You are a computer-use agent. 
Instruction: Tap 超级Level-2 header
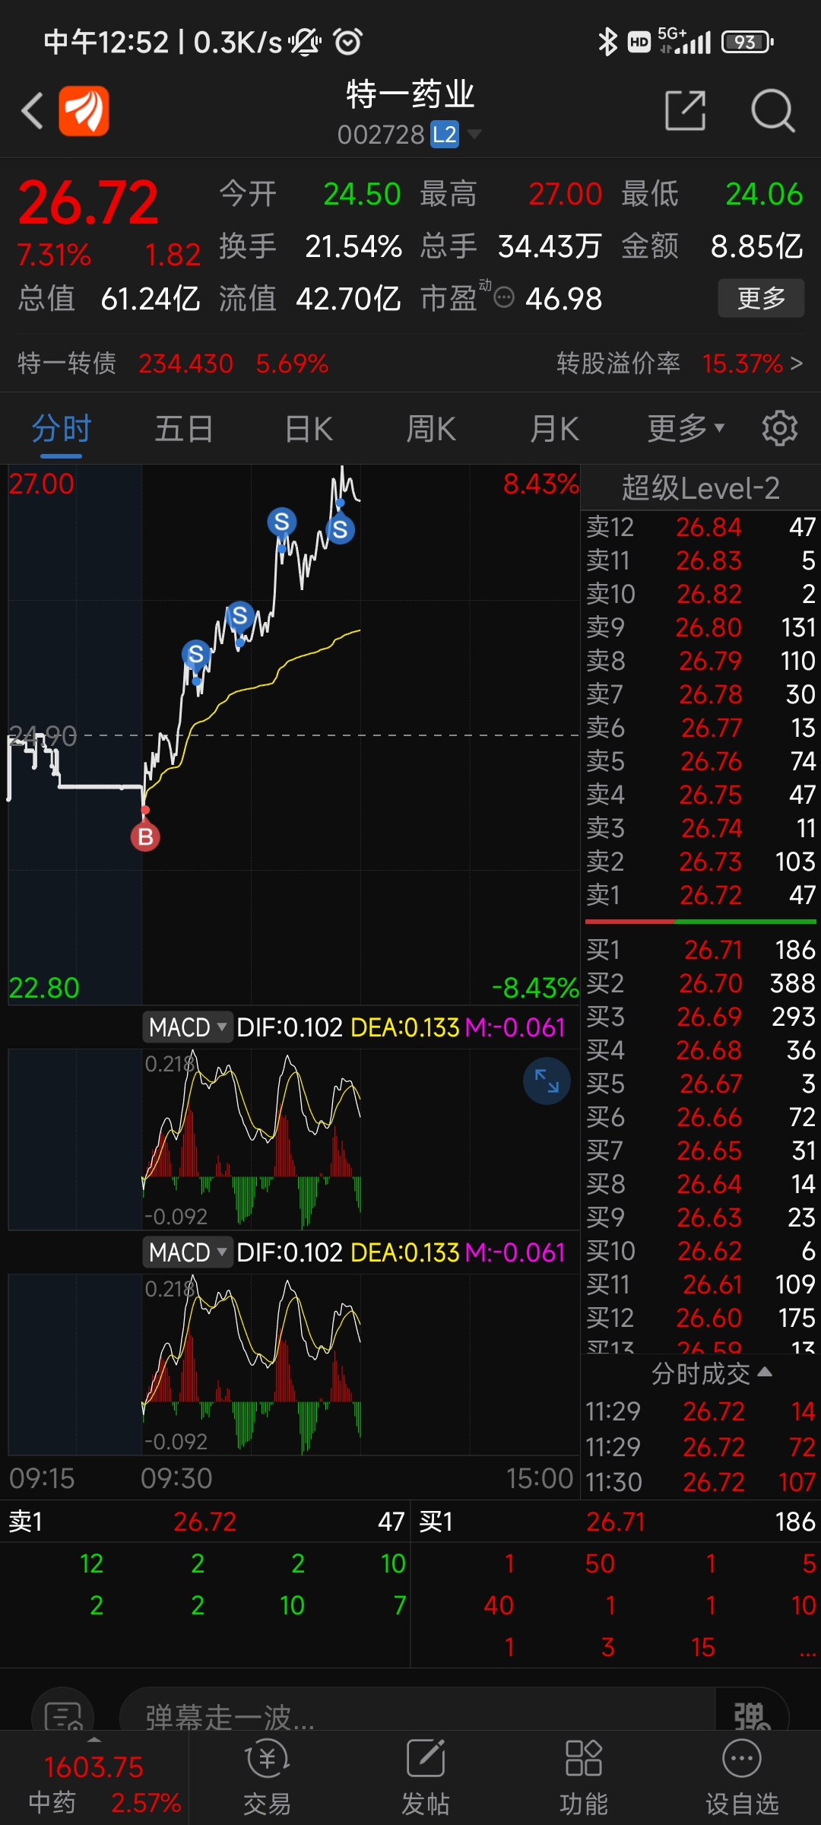click(700, 488)
